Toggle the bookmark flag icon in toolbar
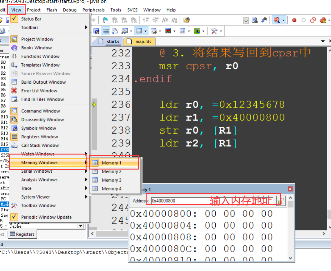Viewport: 331px width, 271px height. [x=105, y=20]
